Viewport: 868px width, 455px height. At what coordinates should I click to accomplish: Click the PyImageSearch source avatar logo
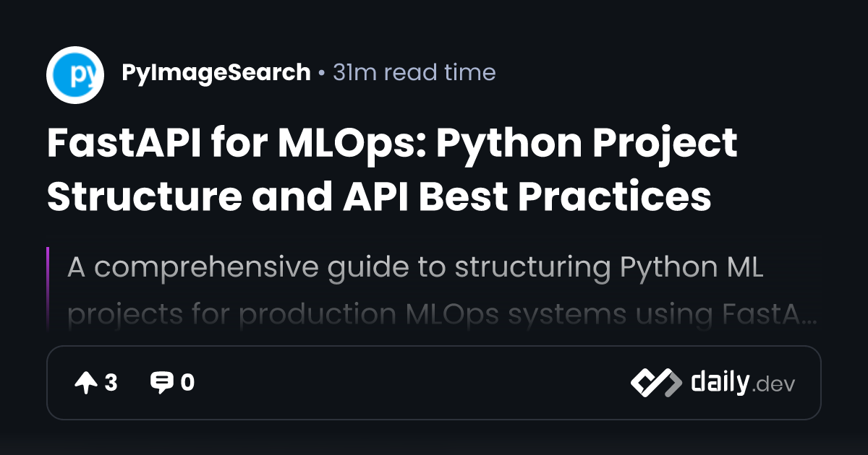point(75,75)
